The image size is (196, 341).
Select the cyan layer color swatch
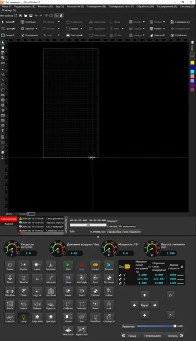point(192,72)
